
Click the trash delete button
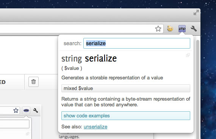coord(33,82)
